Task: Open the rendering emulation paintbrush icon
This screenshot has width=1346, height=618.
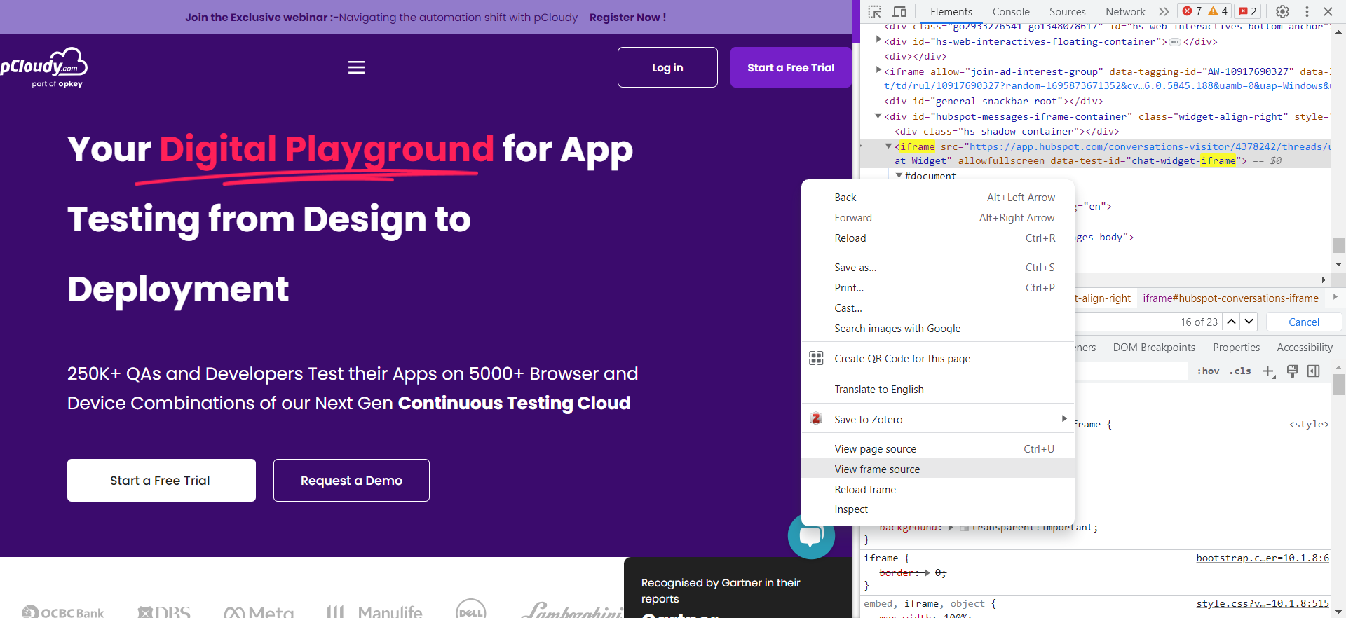Action: (1292, 371)
